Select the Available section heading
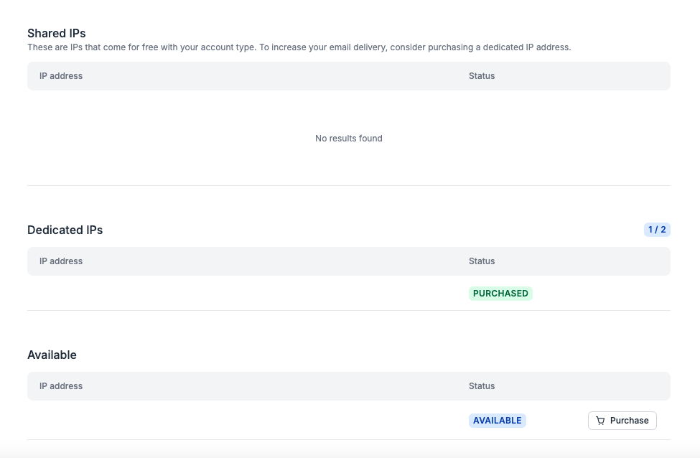This screenshot has height=458, width=700. pos(52,355)
